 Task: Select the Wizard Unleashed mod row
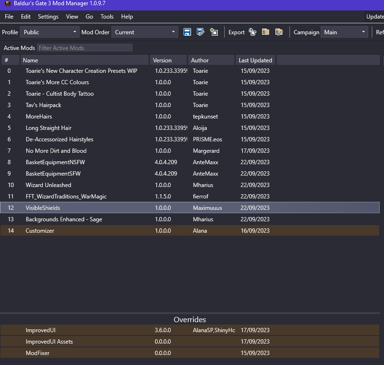pyautogui.click(x=190, y=185)
